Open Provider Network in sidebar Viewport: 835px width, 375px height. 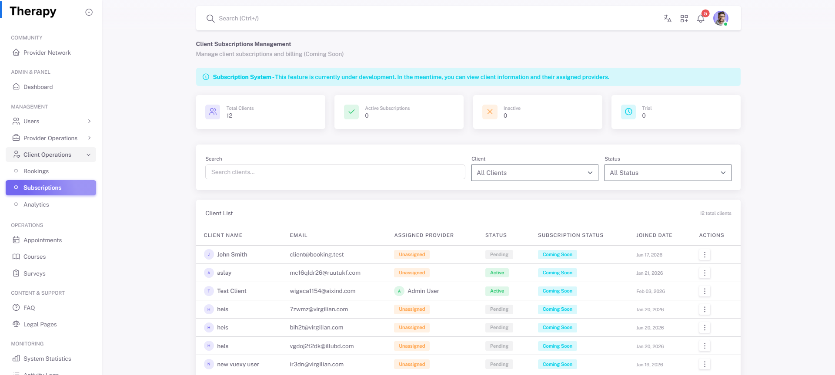click(51, 53)
